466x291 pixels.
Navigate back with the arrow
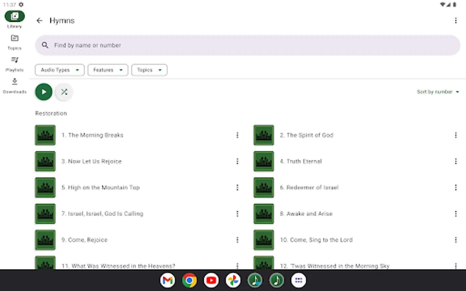pos(39,20)
